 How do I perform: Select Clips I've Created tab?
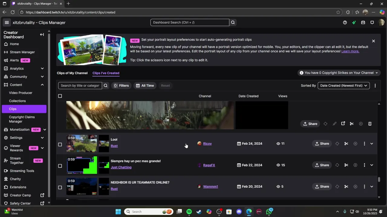coord(106,73)
